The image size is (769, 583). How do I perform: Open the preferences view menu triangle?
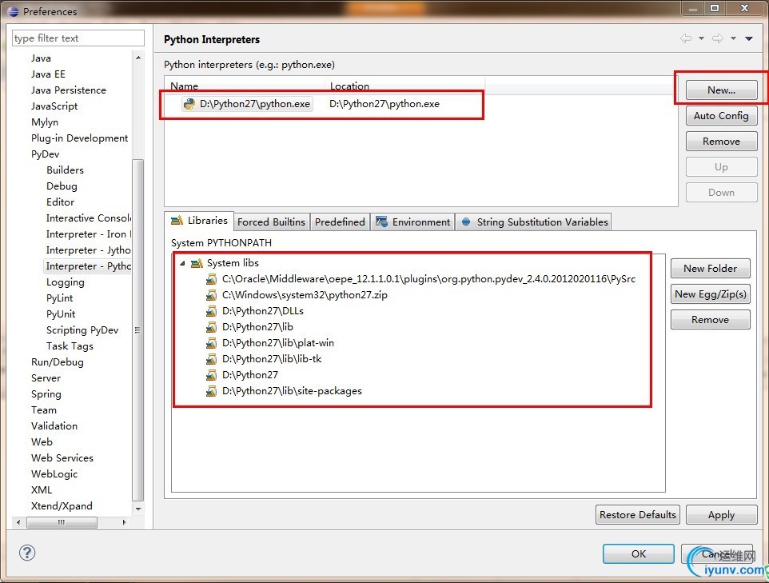[x=749, y=38]
